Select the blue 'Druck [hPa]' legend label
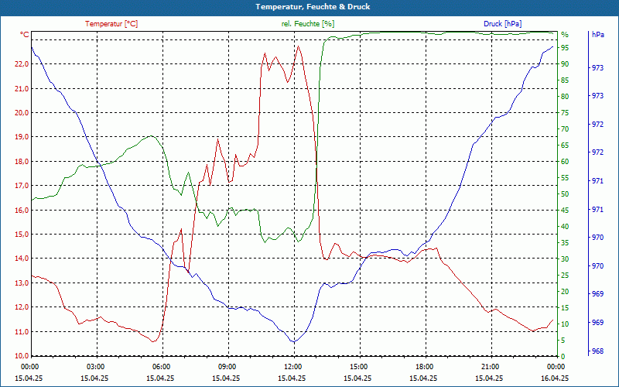This screenshot has height=387, width=619. click(x=502, y=24)
